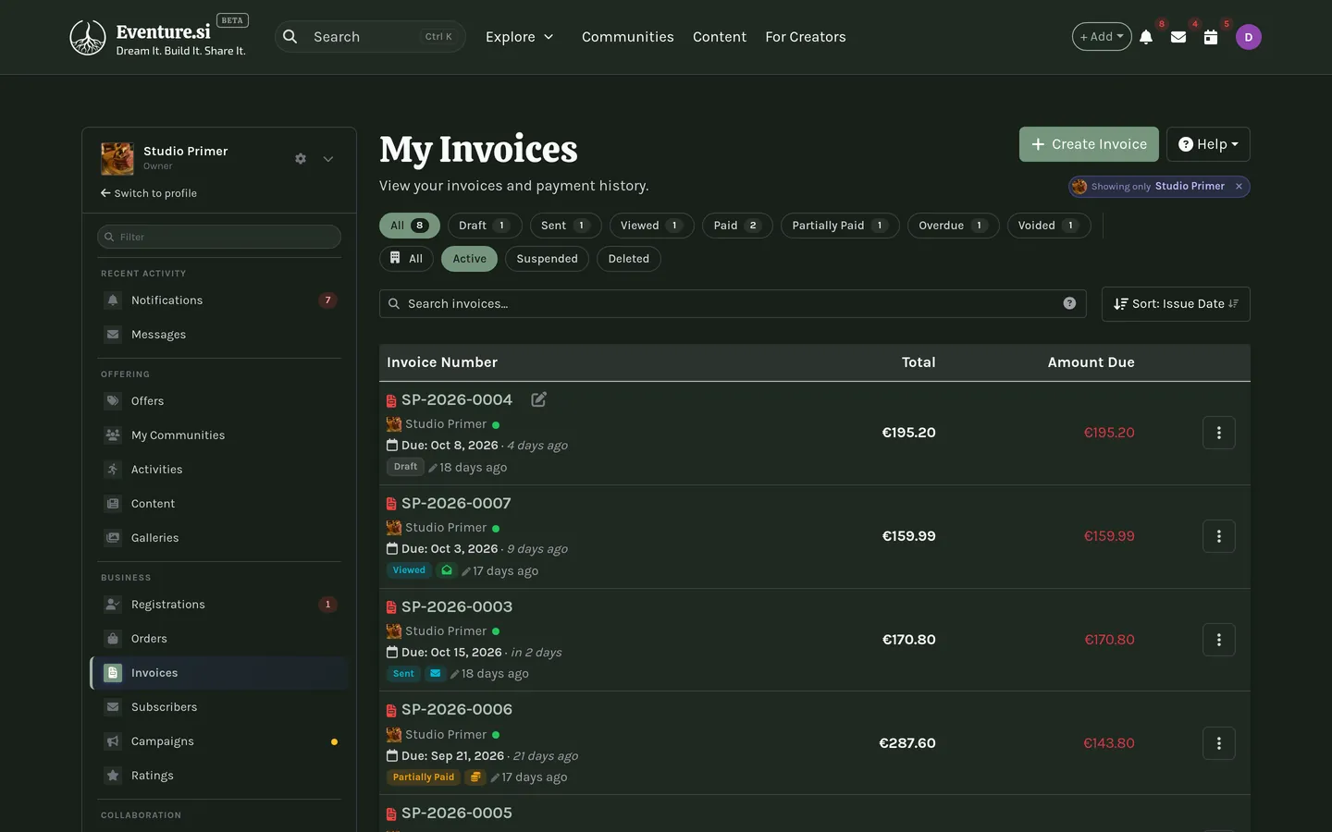Focus the top Search field
This screenshot has height=832, width=1332.
click(370, 37)
